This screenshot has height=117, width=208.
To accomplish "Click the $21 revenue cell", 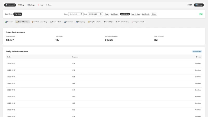I will coord(74,63).
